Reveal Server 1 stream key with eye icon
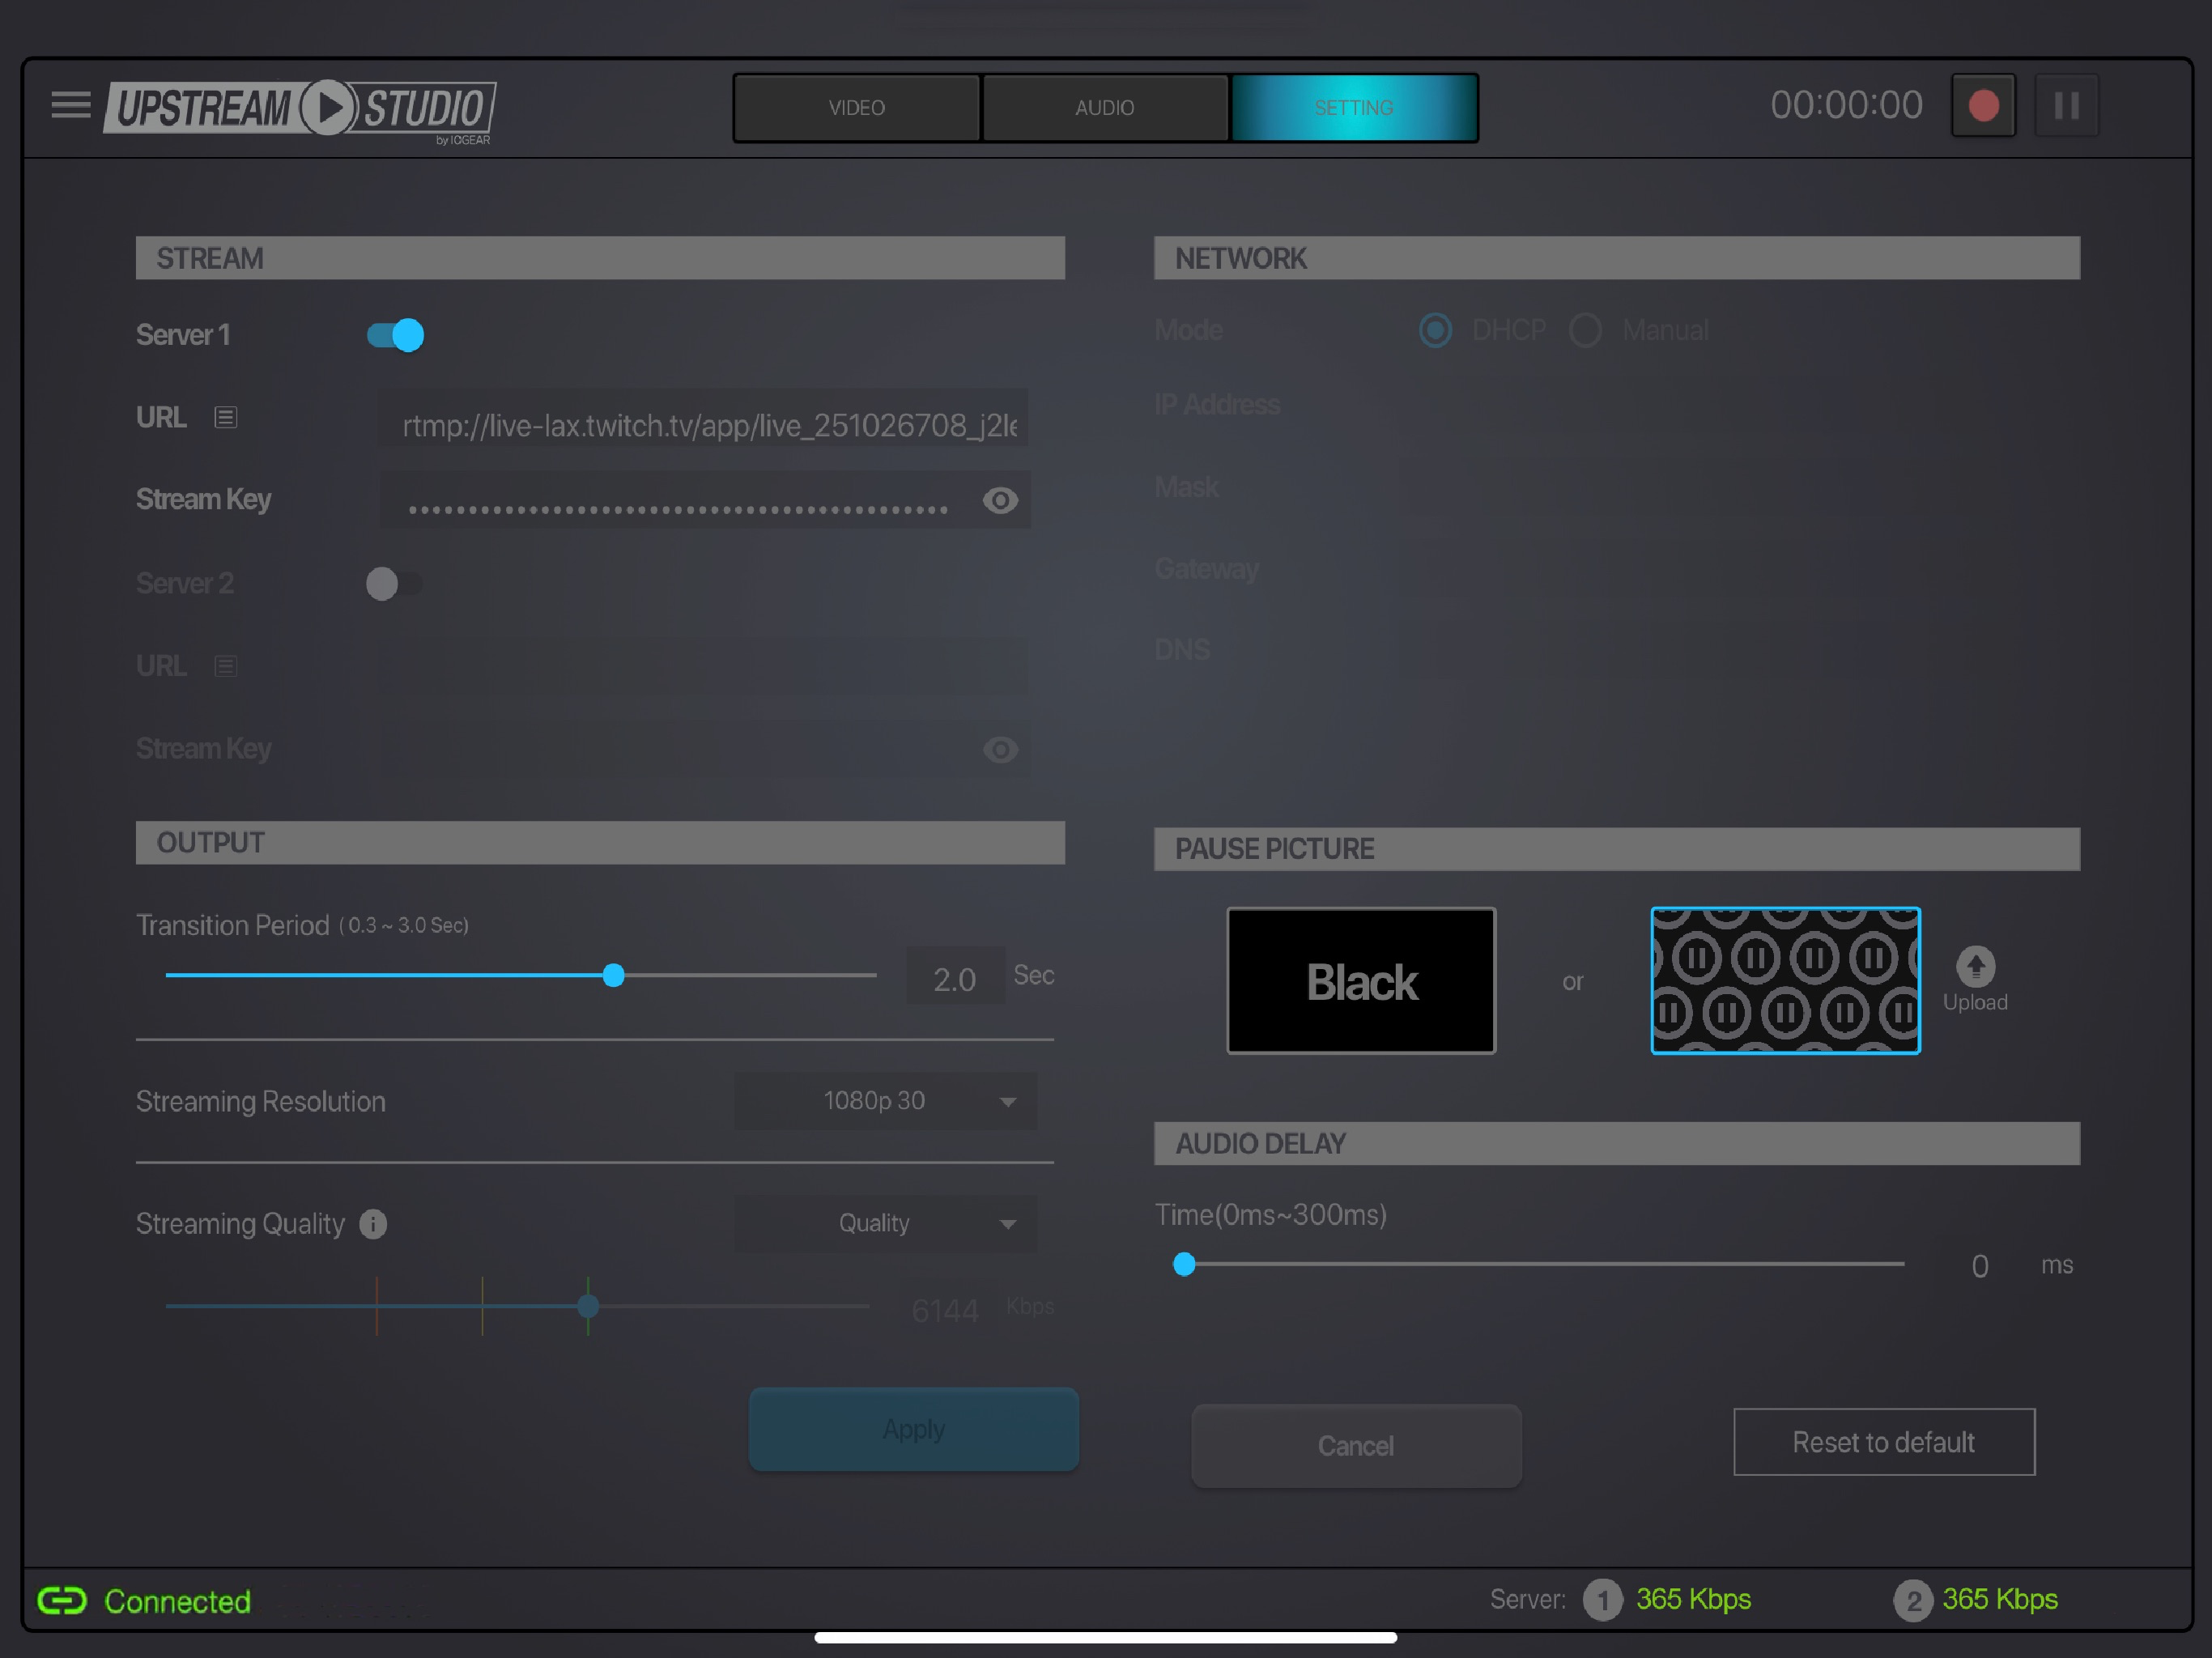Screen dimensions: 2212x1658 (x=1000, y=500)
